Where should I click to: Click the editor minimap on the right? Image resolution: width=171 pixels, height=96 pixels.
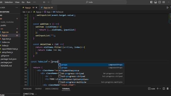[x=170, y=18]
